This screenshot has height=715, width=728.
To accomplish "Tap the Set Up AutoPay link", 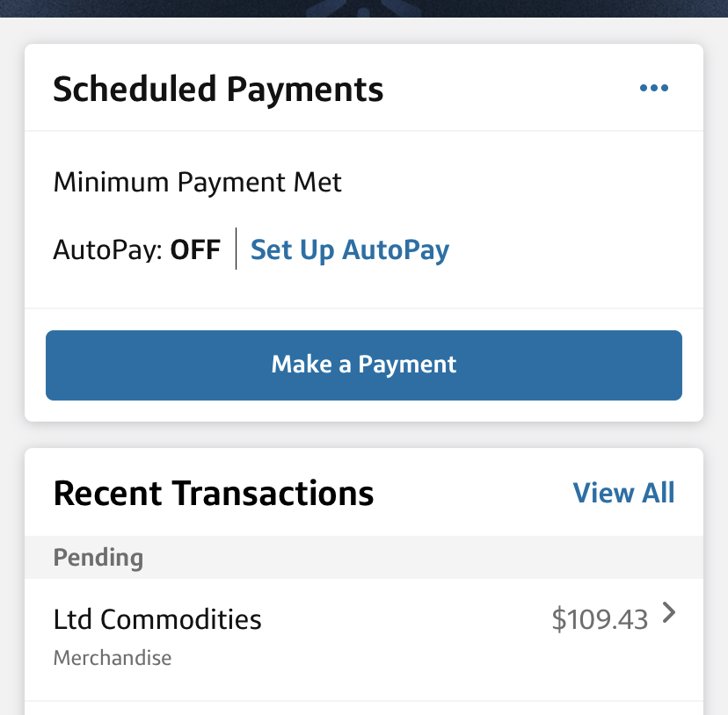I will pos(350,249).
